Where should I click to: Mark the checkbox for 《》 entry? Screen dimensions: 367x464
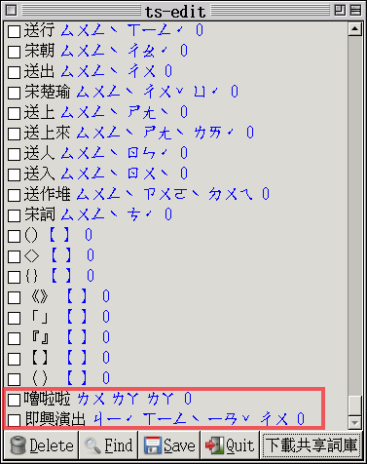[14, 297]
